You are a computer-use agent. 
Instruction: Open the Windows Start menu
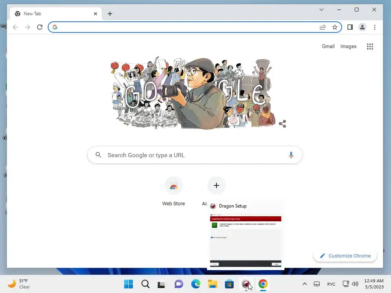(x=128, y=284)
